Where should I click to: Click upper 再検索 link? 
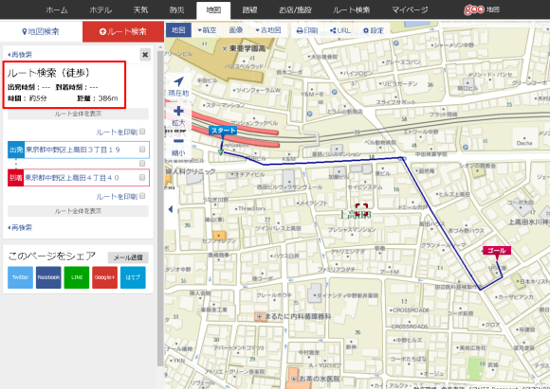coord(20,55)
